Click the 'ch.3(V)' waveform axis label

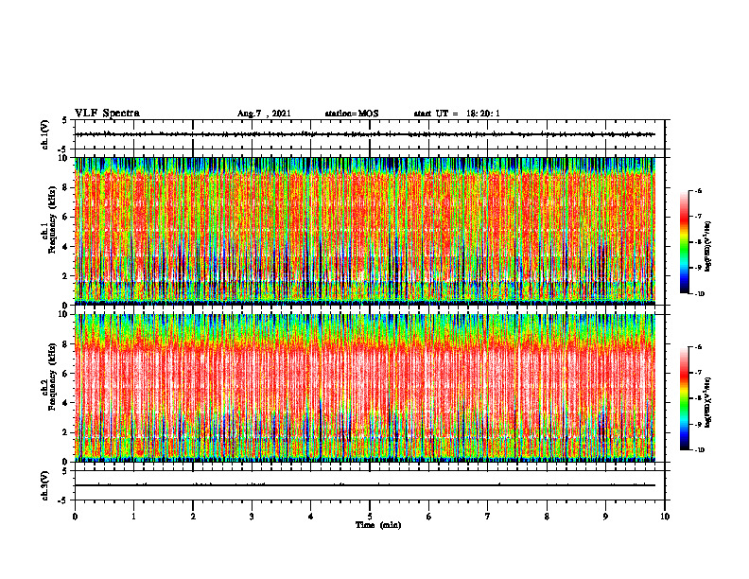(x=45, y=485)
